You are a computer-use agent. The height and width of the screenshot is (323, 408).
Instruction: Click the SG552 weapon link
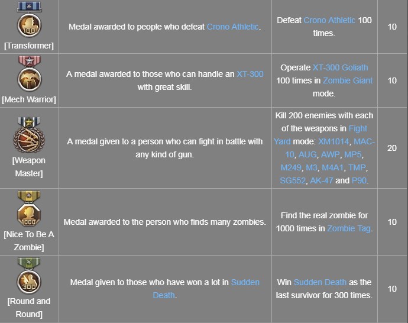[x=293, y=180]
